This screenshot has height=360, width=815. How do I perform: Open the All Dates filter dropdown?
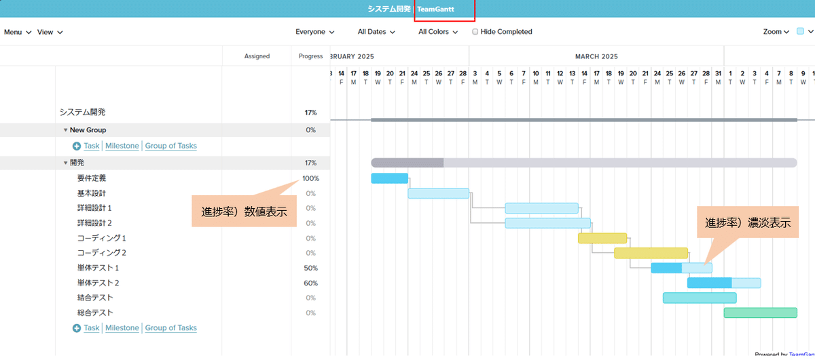click(376, 32)
